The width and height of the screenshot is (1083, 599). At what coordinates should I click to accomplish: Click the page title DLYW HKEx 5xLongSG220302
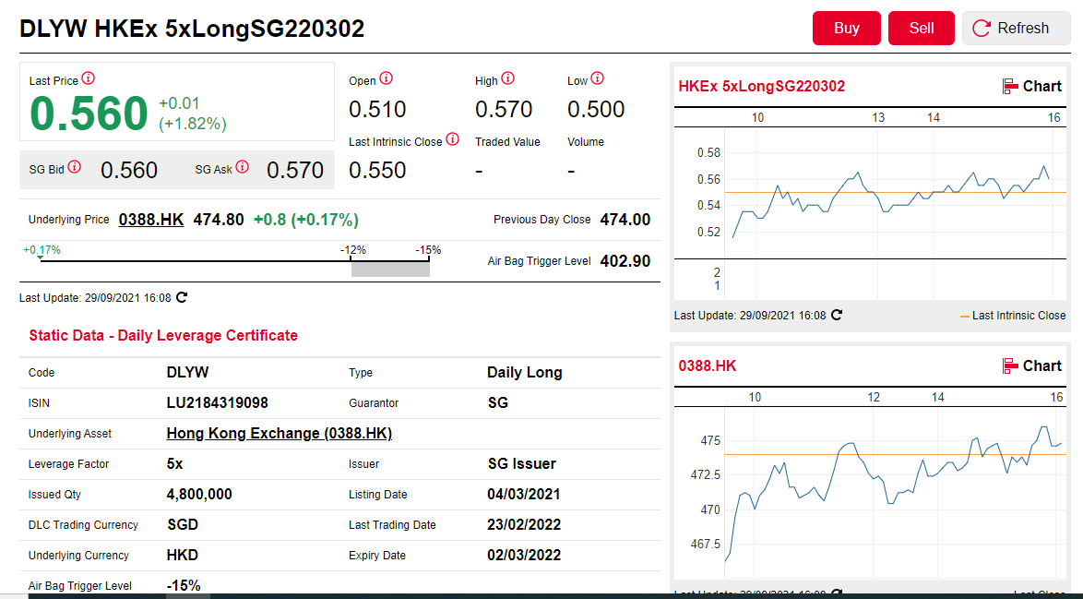click(192, 29)
